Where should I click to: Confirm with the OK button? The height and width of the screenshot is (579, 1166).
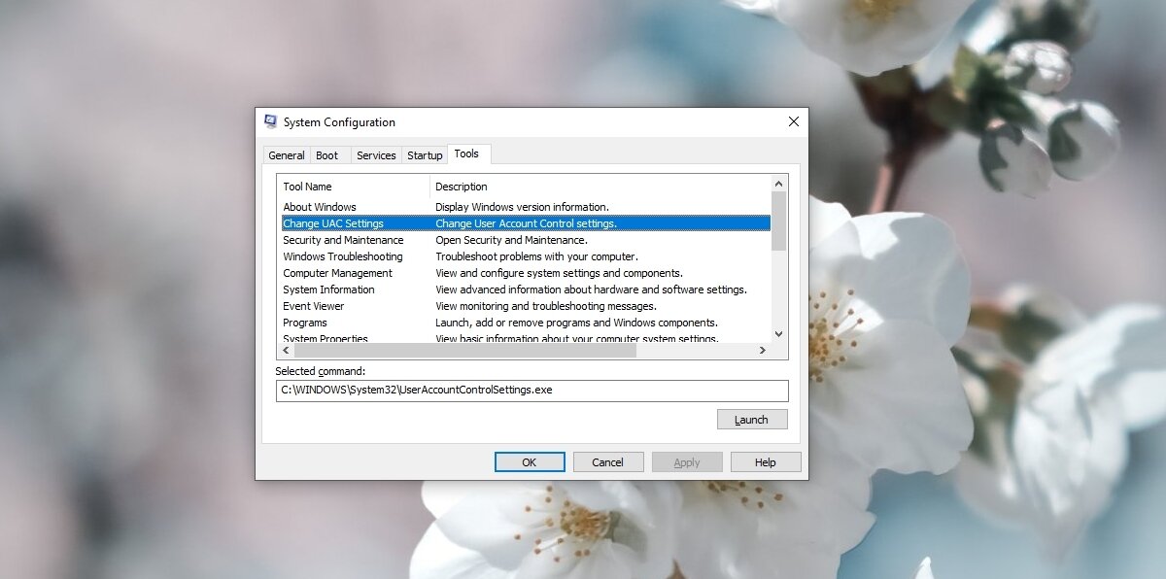(x=530, y=462)
